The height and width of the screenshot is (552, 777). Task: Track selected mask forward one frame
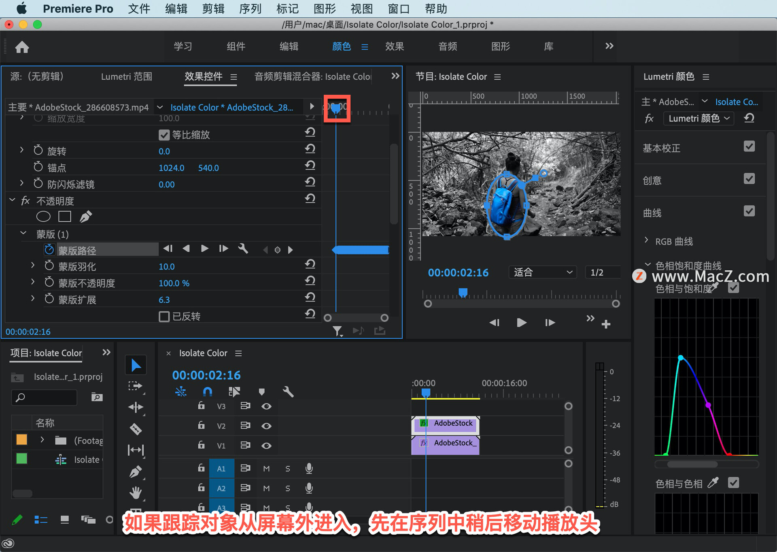[223, 248]
